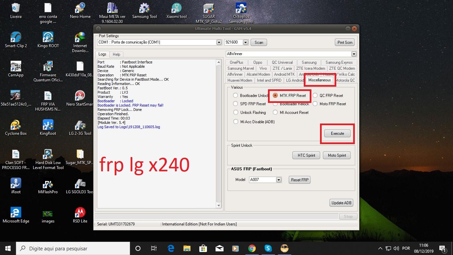This screenshot has width=453, height=255.
Task: Launch Kingo ROOT shortcut
Action: tap(48, 40)
